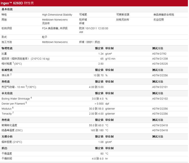
Task: Select ASTM D1238 test method
Action: tap(160, 59)
